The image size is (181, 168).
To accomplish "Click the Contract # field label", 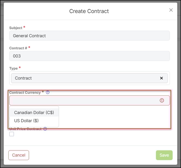I will (18, 48).
